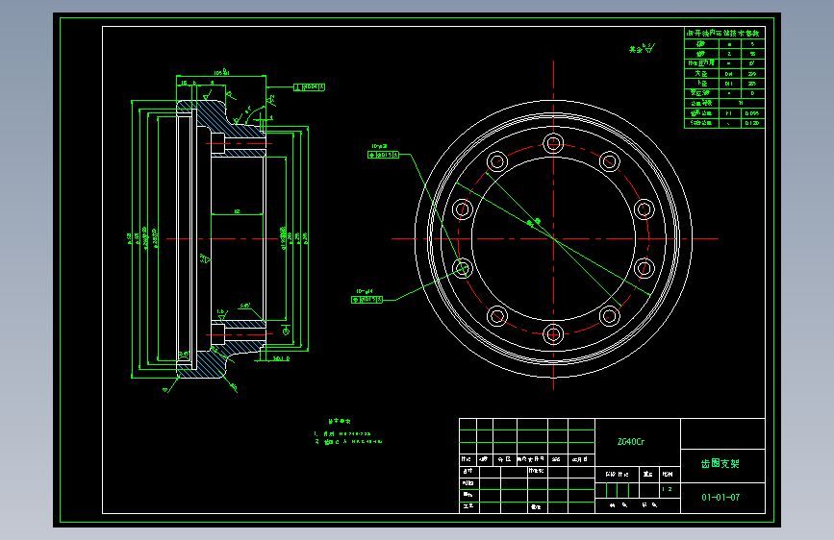
Task: Click the "82" dimension in section view
Action: (238, 211)
